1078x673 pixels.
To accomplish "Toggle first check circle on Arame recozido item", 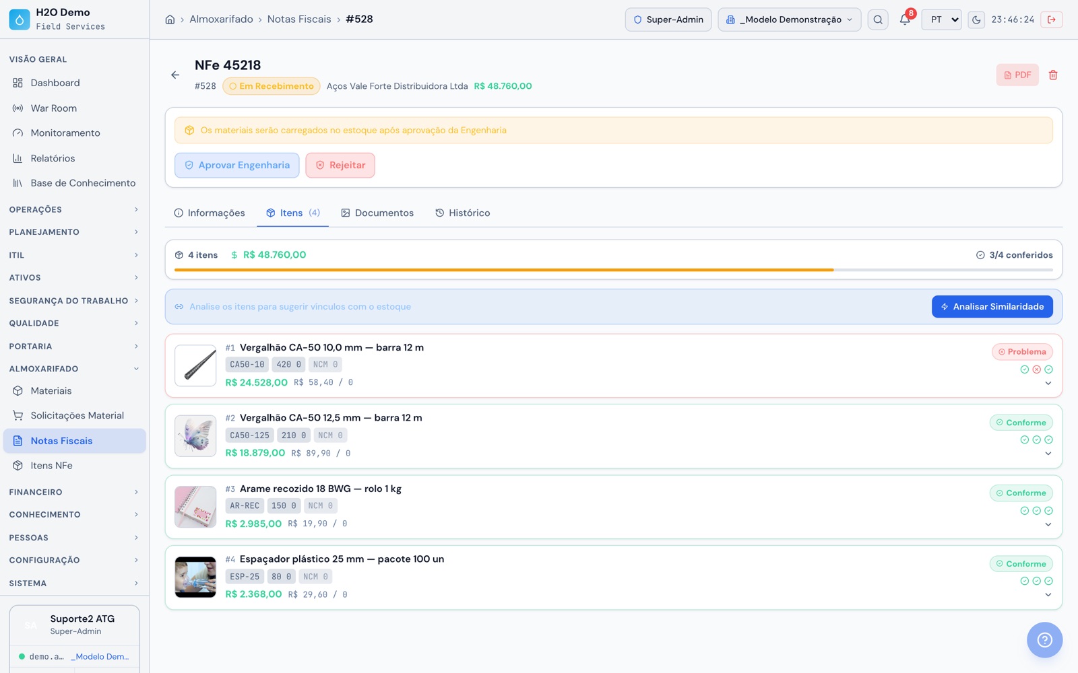I will click(1024, 511).
